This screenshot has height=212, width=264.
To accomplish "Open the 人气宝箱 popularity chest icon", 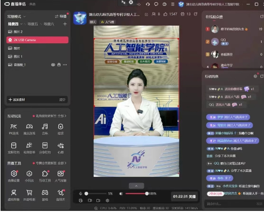I will [60, 176].
